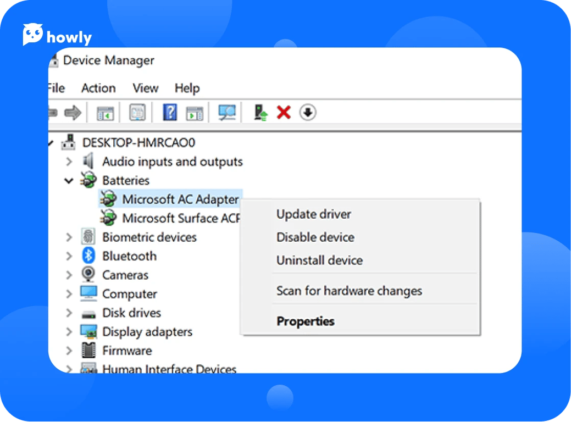Click Disable device in the context menu

(x=315, y=237)
